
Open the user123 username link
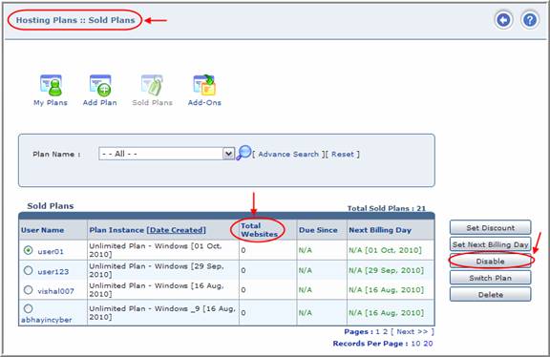point(53,272)
